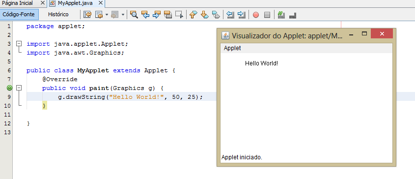
Task: Click the g.drawString code line
Action: point(130,97)
